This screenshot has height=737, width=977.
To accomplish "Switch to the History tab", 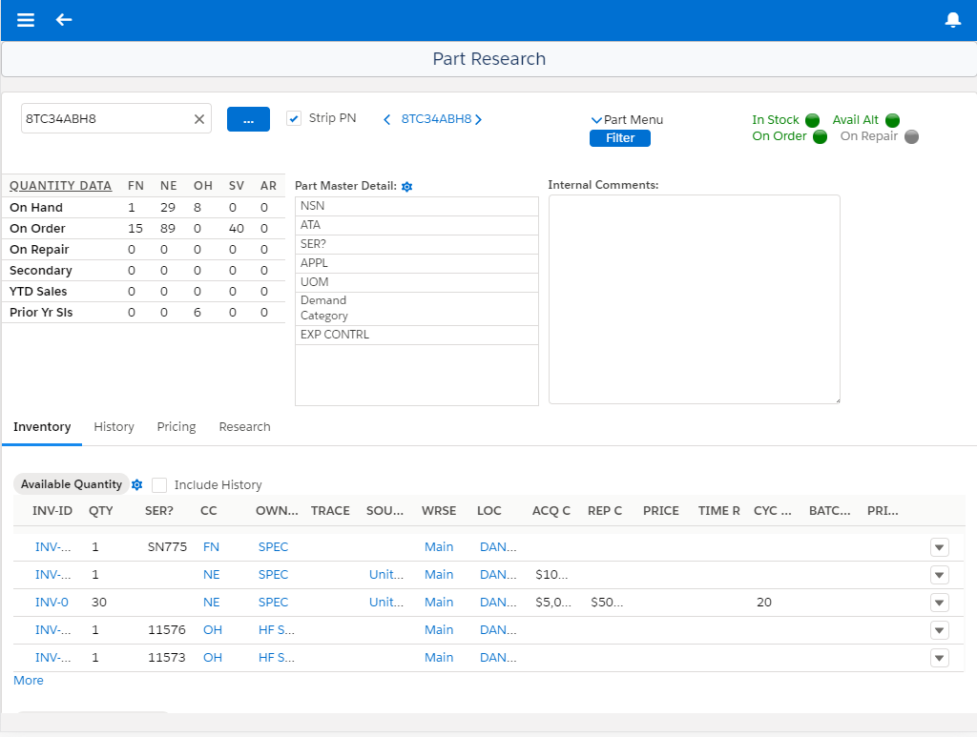I will [114, 426].
